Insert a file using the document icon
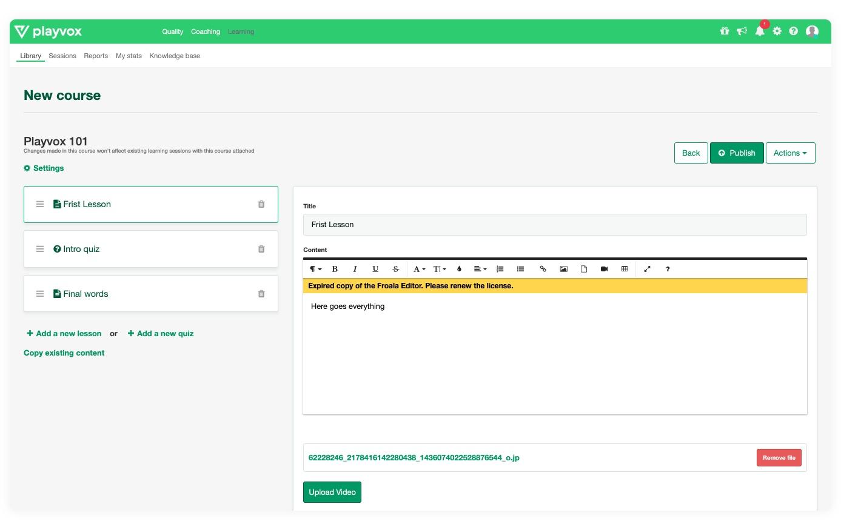Viewport: 841px width, 530px height. [584, 269]
